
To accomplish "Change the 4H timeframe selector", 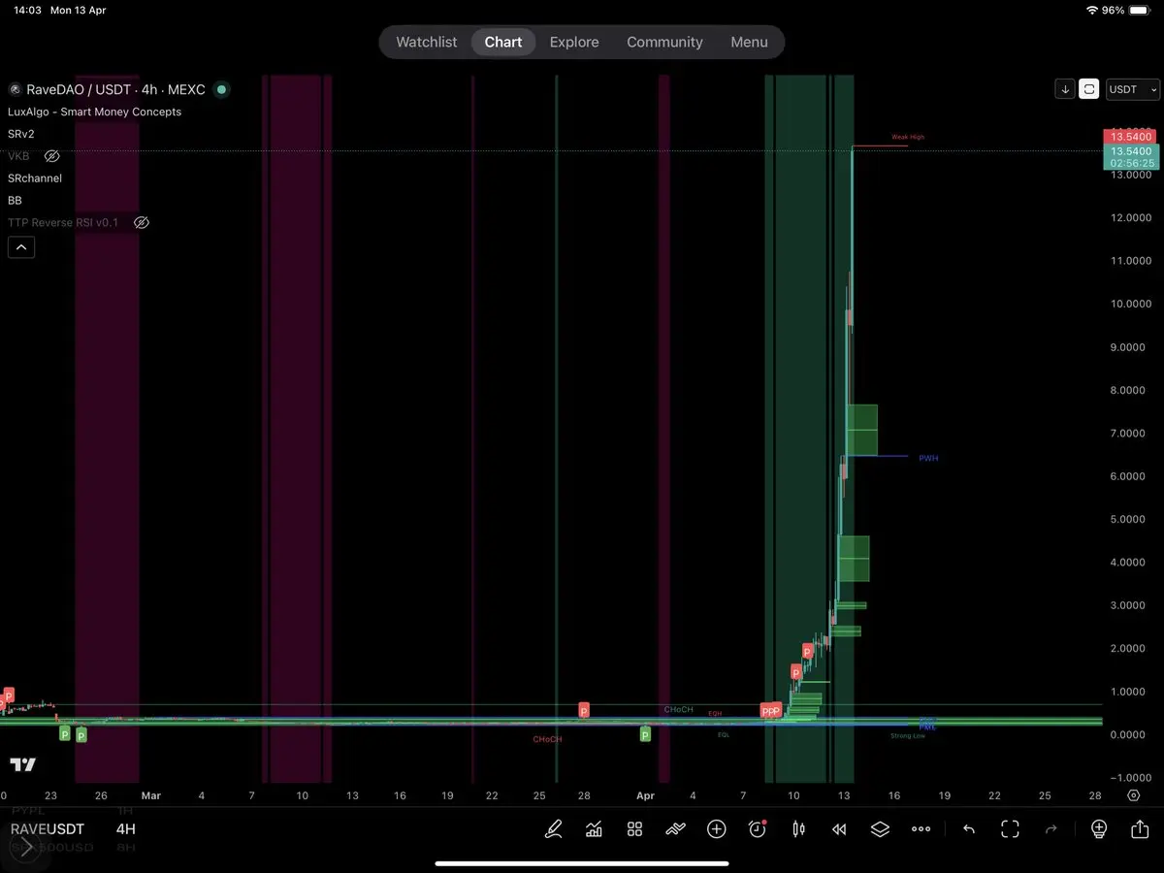I will click(126, 829).
